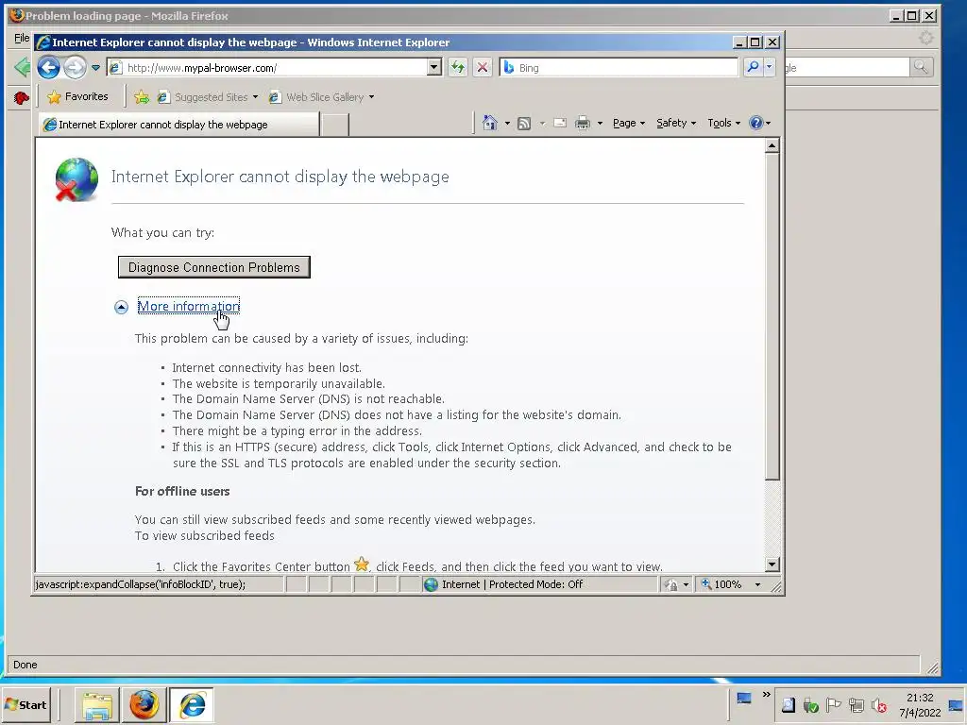Open the recent pages dropdown arrow
This screenshot has height=725, width=967.
point(95,68)
